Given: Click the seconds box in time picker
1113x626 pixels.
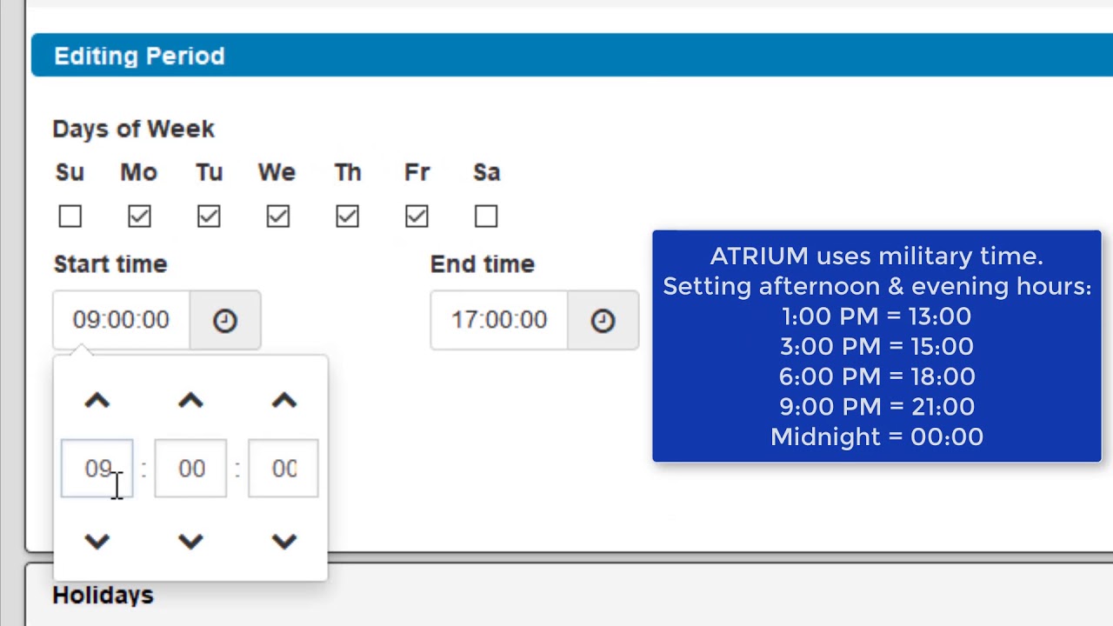Looking at the screenshot, I should tap(283, 469).
